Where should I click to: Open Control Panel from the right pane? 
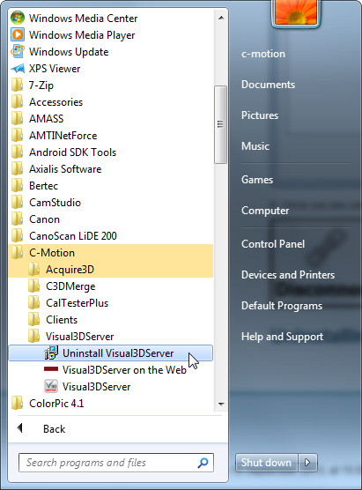273,244
